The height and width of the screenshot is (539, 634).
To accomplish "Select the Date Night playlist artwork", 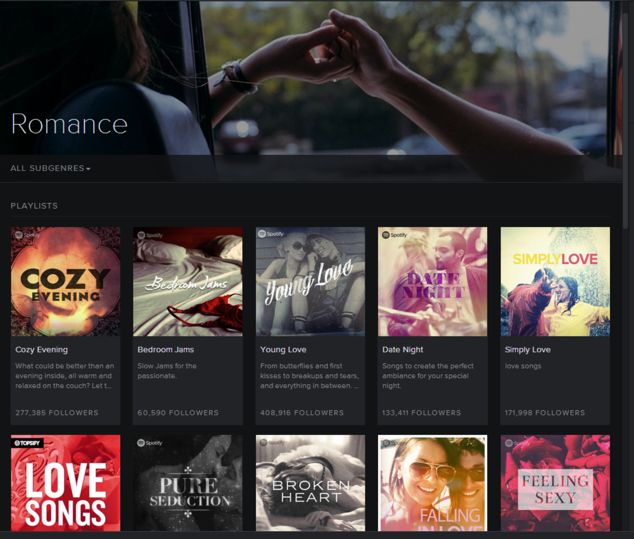I will pyautogui.click(x=433, y=282).
